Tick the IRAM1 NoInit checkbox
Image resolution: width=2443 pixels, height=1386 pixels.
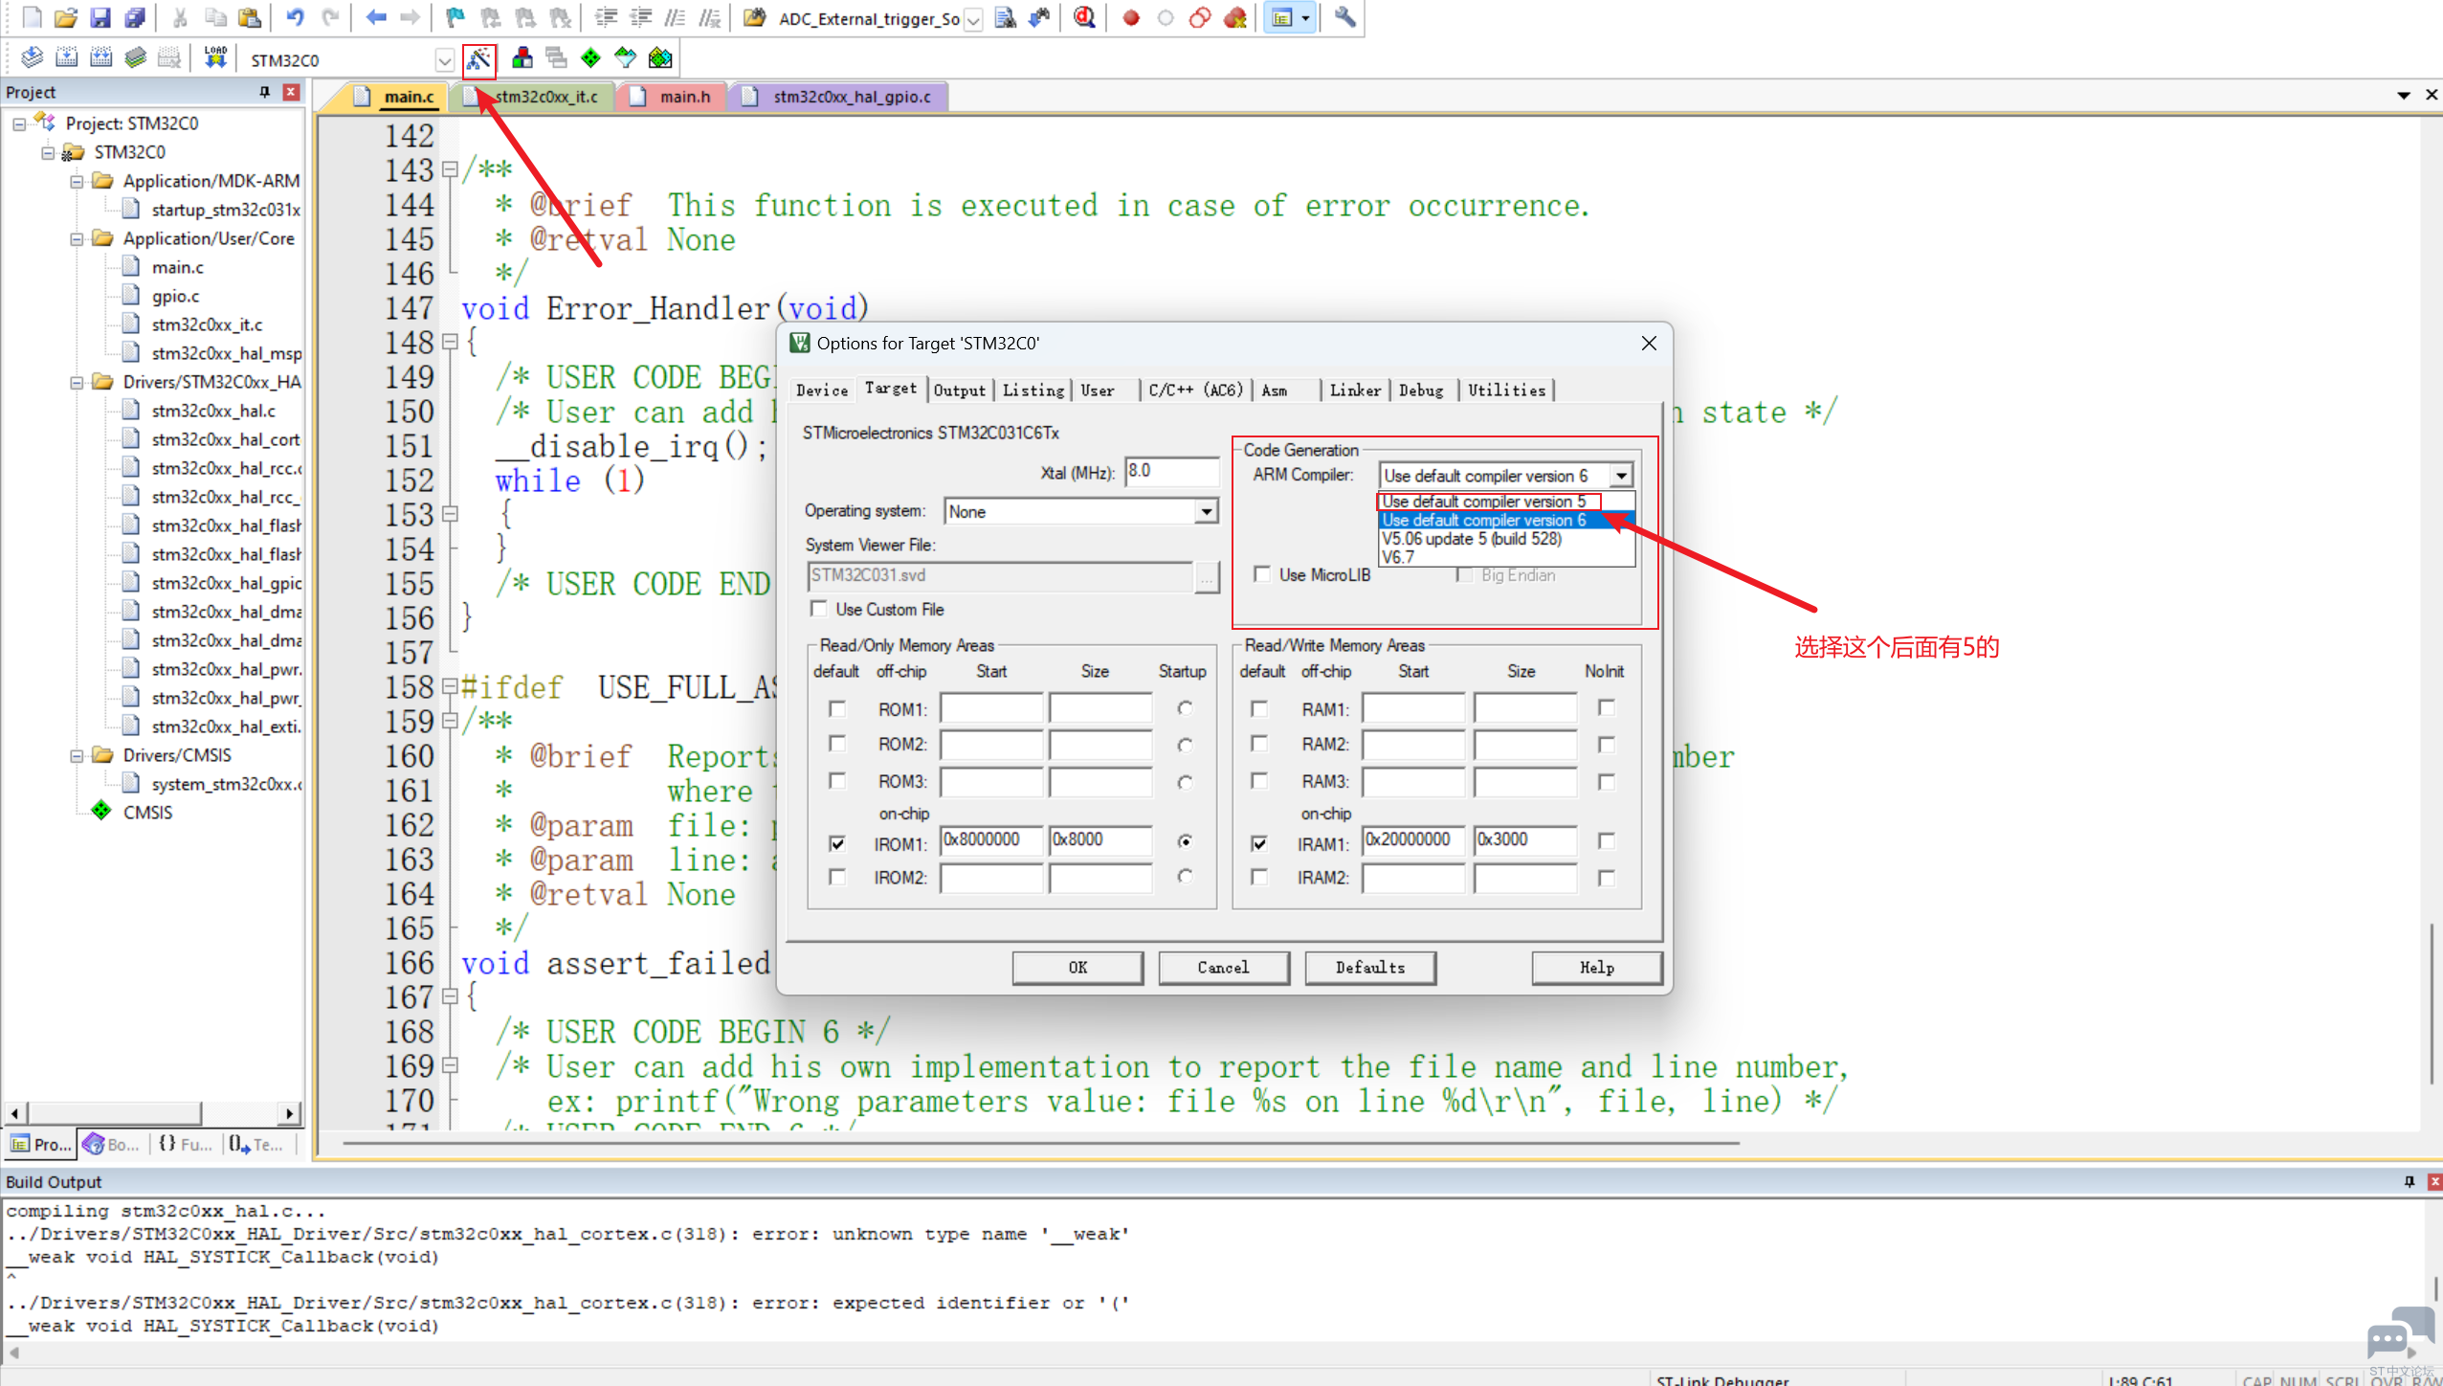tap(1606, 840)
